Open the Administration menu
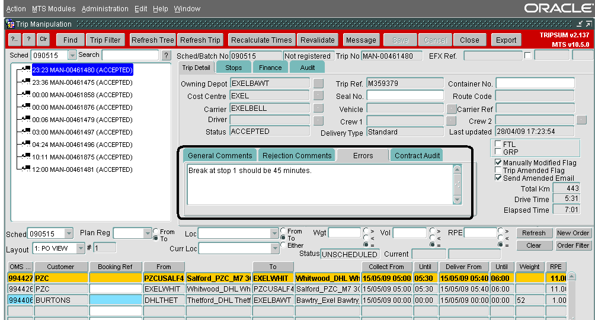 point(105,8)
